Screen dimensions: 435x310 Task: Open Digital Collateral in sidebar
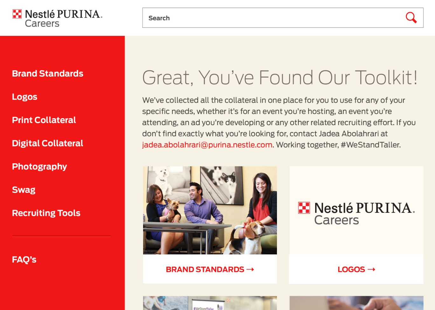tap(48, 143)
